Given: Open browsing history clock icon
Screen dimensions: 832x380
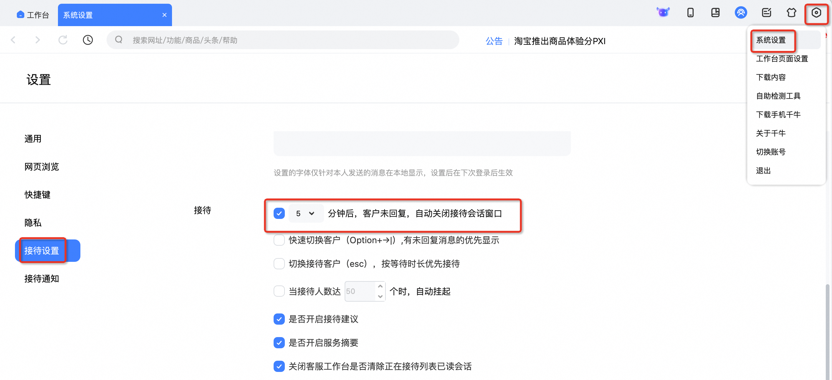Looking at the screenshot, I should tap(88, 40).
